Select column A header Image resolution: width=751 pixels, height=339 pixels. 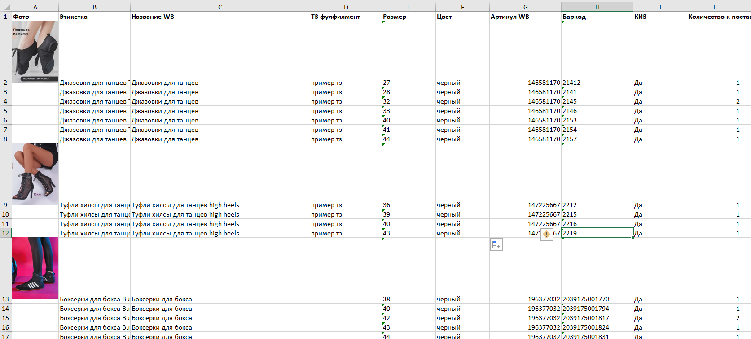click(x=35, y=7)
